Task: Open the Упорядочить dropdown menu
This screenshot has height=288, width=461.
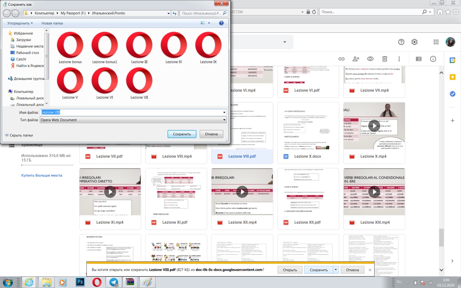Action: point(20,23)
